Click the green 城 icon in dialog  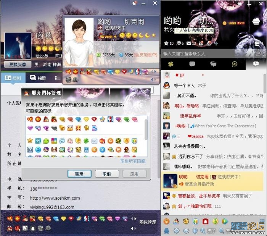[62, 150]
